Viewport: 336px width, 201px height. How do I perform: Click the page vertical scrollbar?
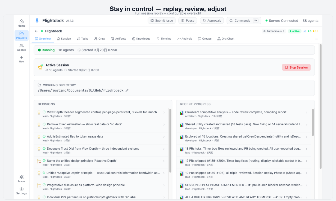click(x=321, y=106)
